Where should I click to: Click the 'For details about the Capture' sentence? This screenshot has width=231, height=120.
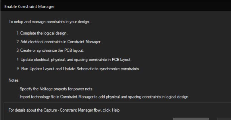tap(64, 110)
